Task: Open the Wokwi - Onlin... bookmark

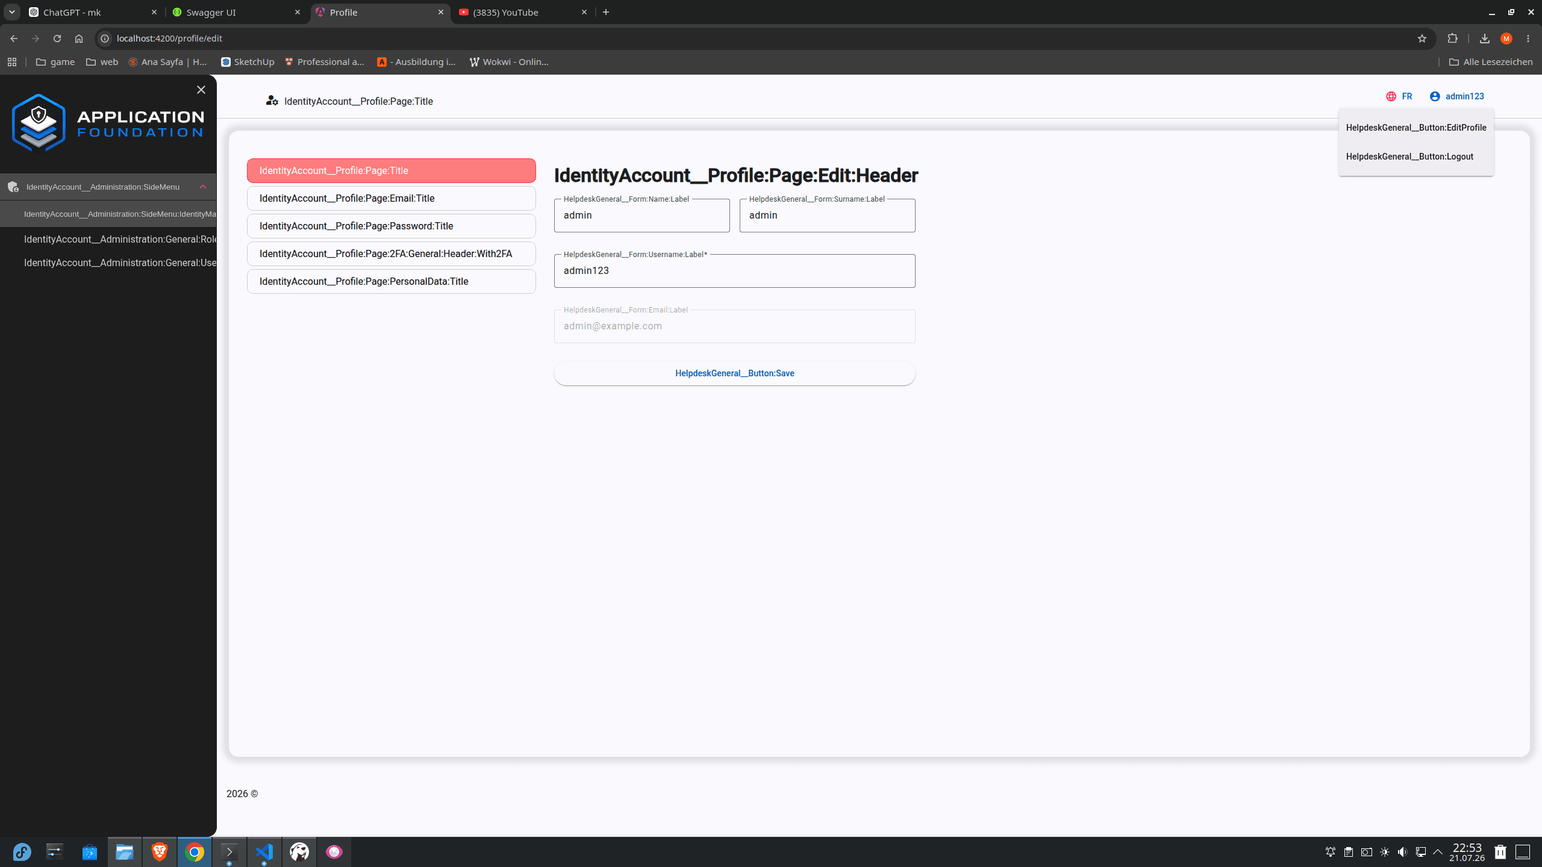Action: click(x=510, y=62)
